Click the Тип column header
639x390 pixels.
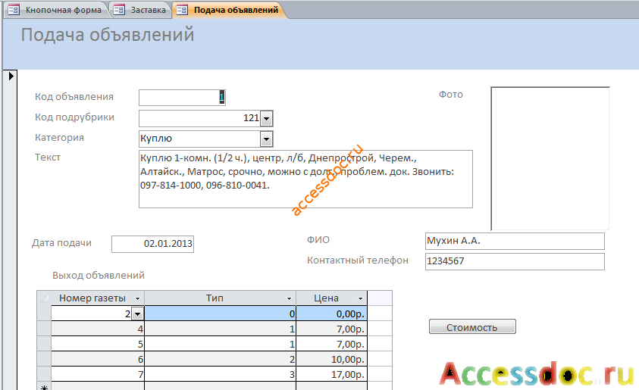click(221, 298)
